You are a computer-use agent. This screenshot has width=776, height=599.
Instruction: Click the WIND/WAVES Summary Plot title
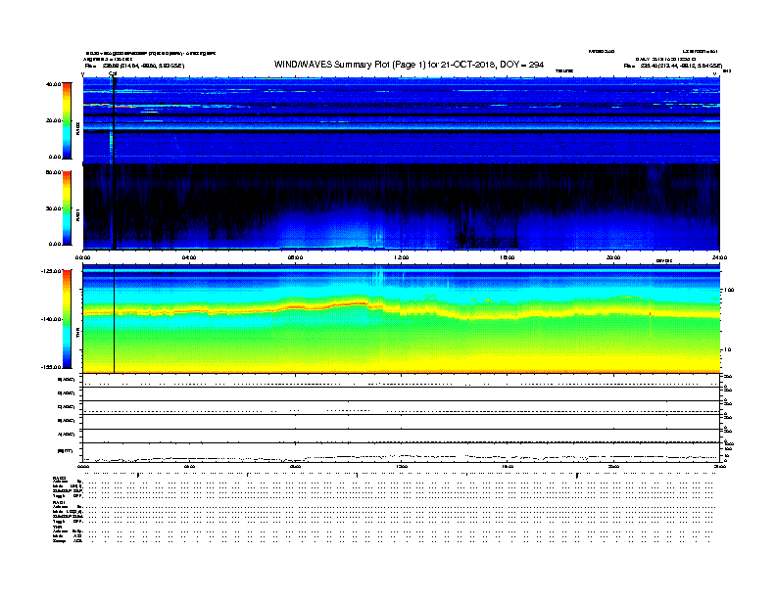409,65
